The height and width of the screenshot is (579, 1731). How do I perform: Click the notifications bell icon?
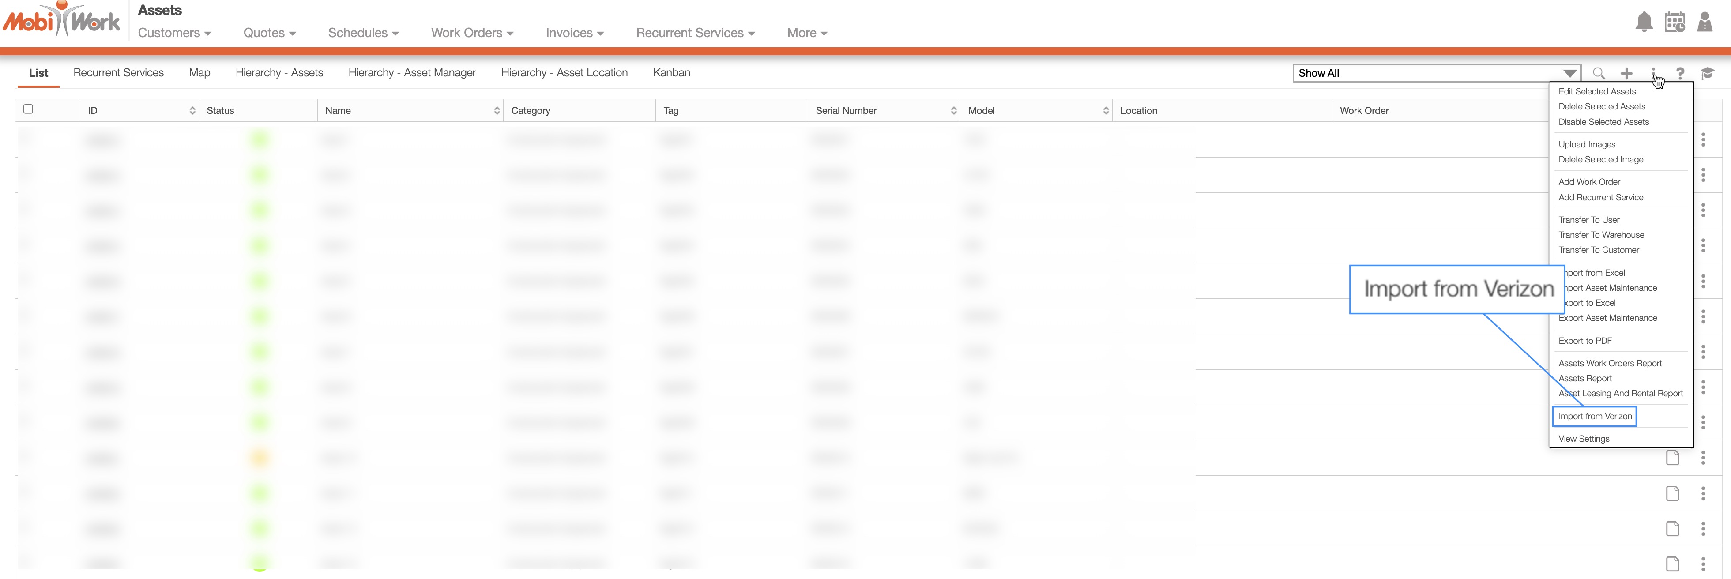pyautogui.click(x=1644, y=22)
